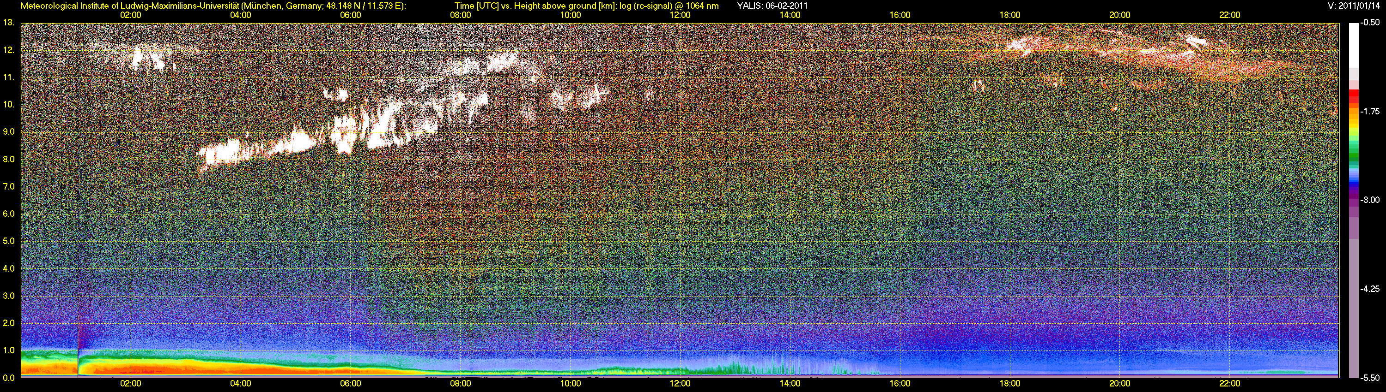Click the 10:00 label on the lower time axis

pos(570,384)
